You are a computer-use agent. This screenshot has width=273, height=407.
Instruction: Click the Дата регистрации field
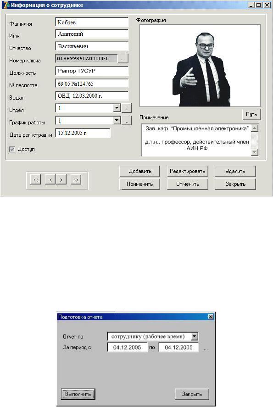point(83,133)
